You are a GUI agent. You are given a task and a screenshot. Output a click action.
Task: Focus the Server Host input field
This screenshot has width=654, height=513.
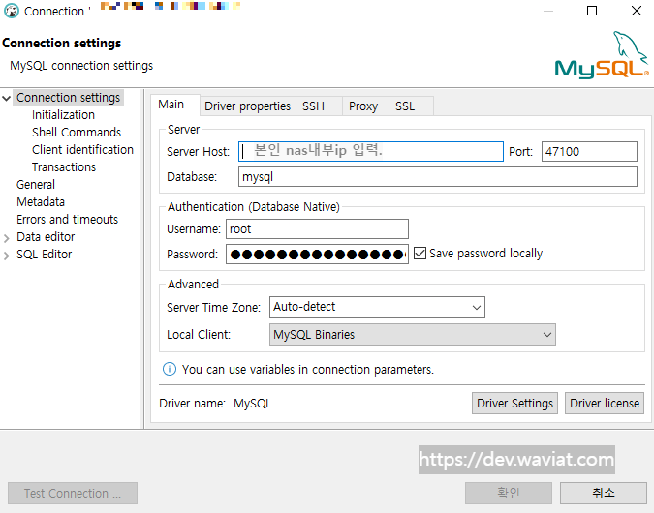tap(371, 151)
